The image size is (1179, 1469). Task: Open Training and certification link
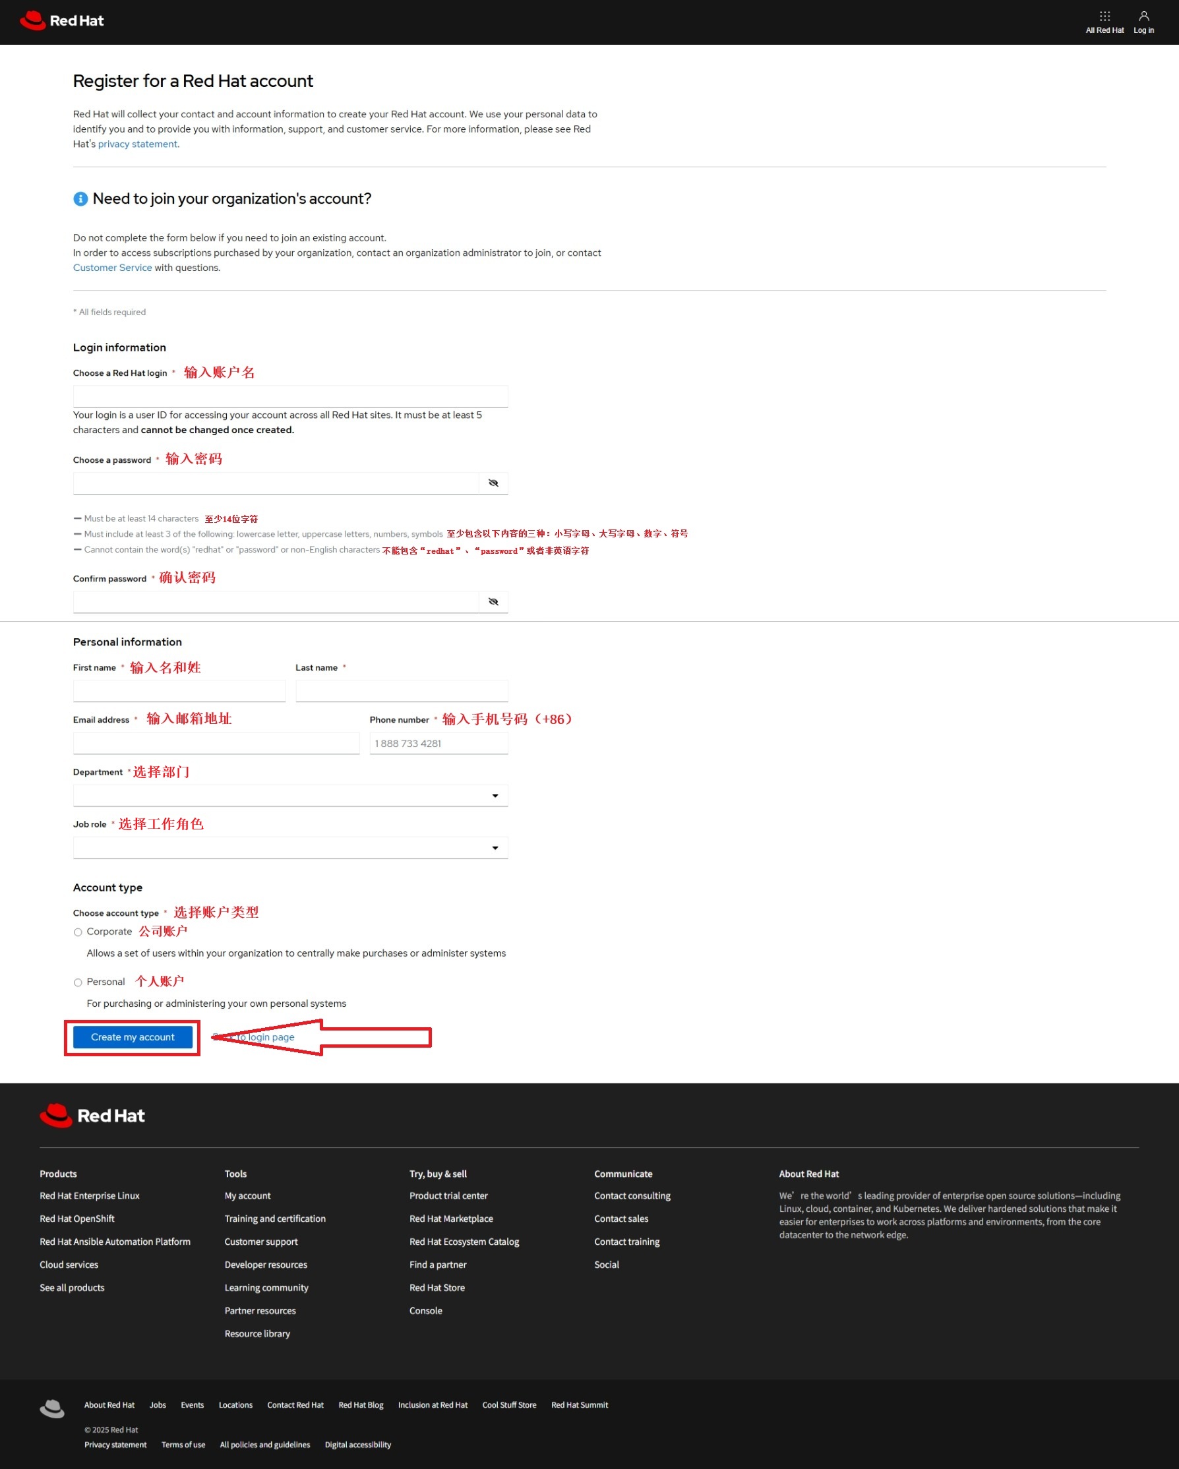(x=276, y=1219)
